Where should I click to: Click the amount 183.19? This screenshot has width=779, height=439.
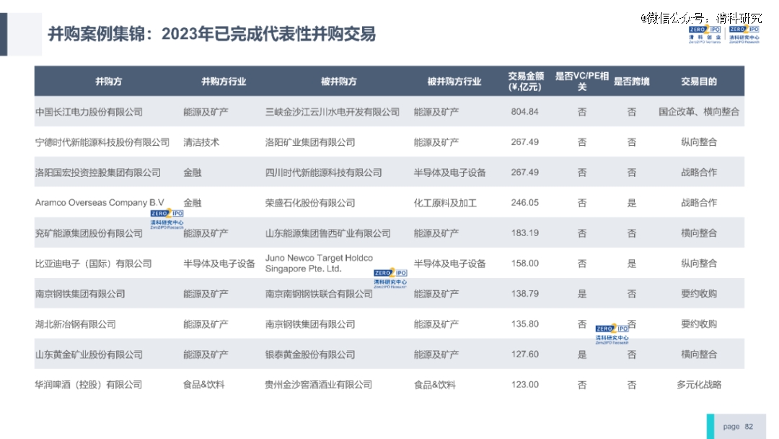tap(524, 233)
